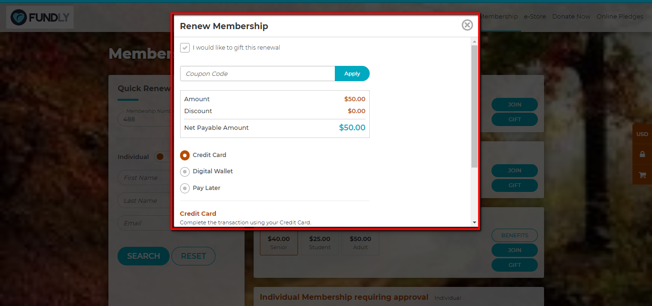Screen dimensions: 652x306
Task: Open the BENEFITS button
Action: (514, 235)
